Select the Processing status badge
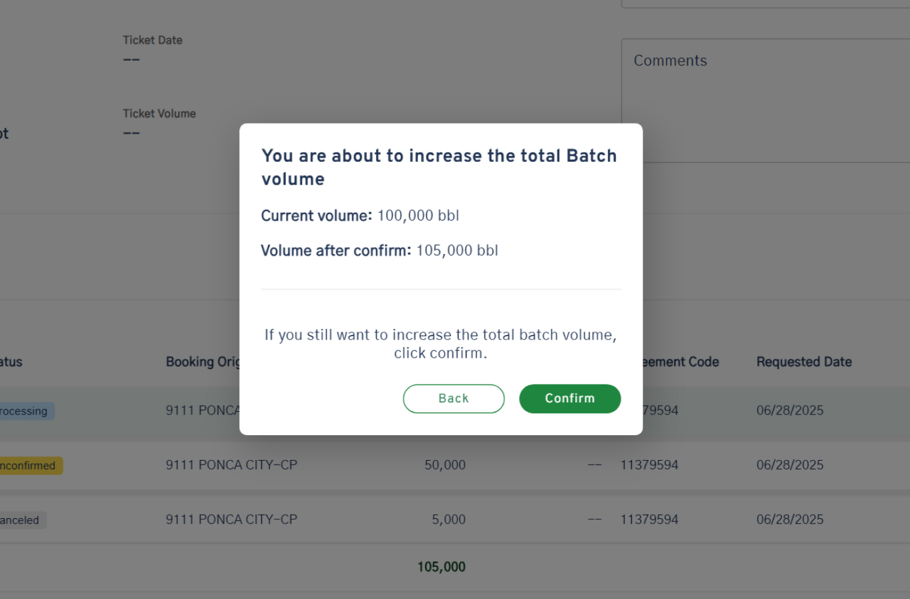 coord(25,411)
